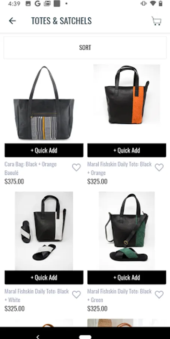Toggle heart for Black + Orange Daily Tote
Image resolution: width=170 pixels, height=339 pixels.
(159, 167)
